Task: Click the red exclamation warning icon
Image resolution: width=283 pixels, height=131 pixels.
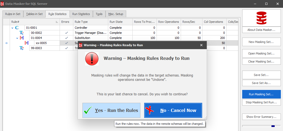Action: pyautogui.click(x=92, y=59)
